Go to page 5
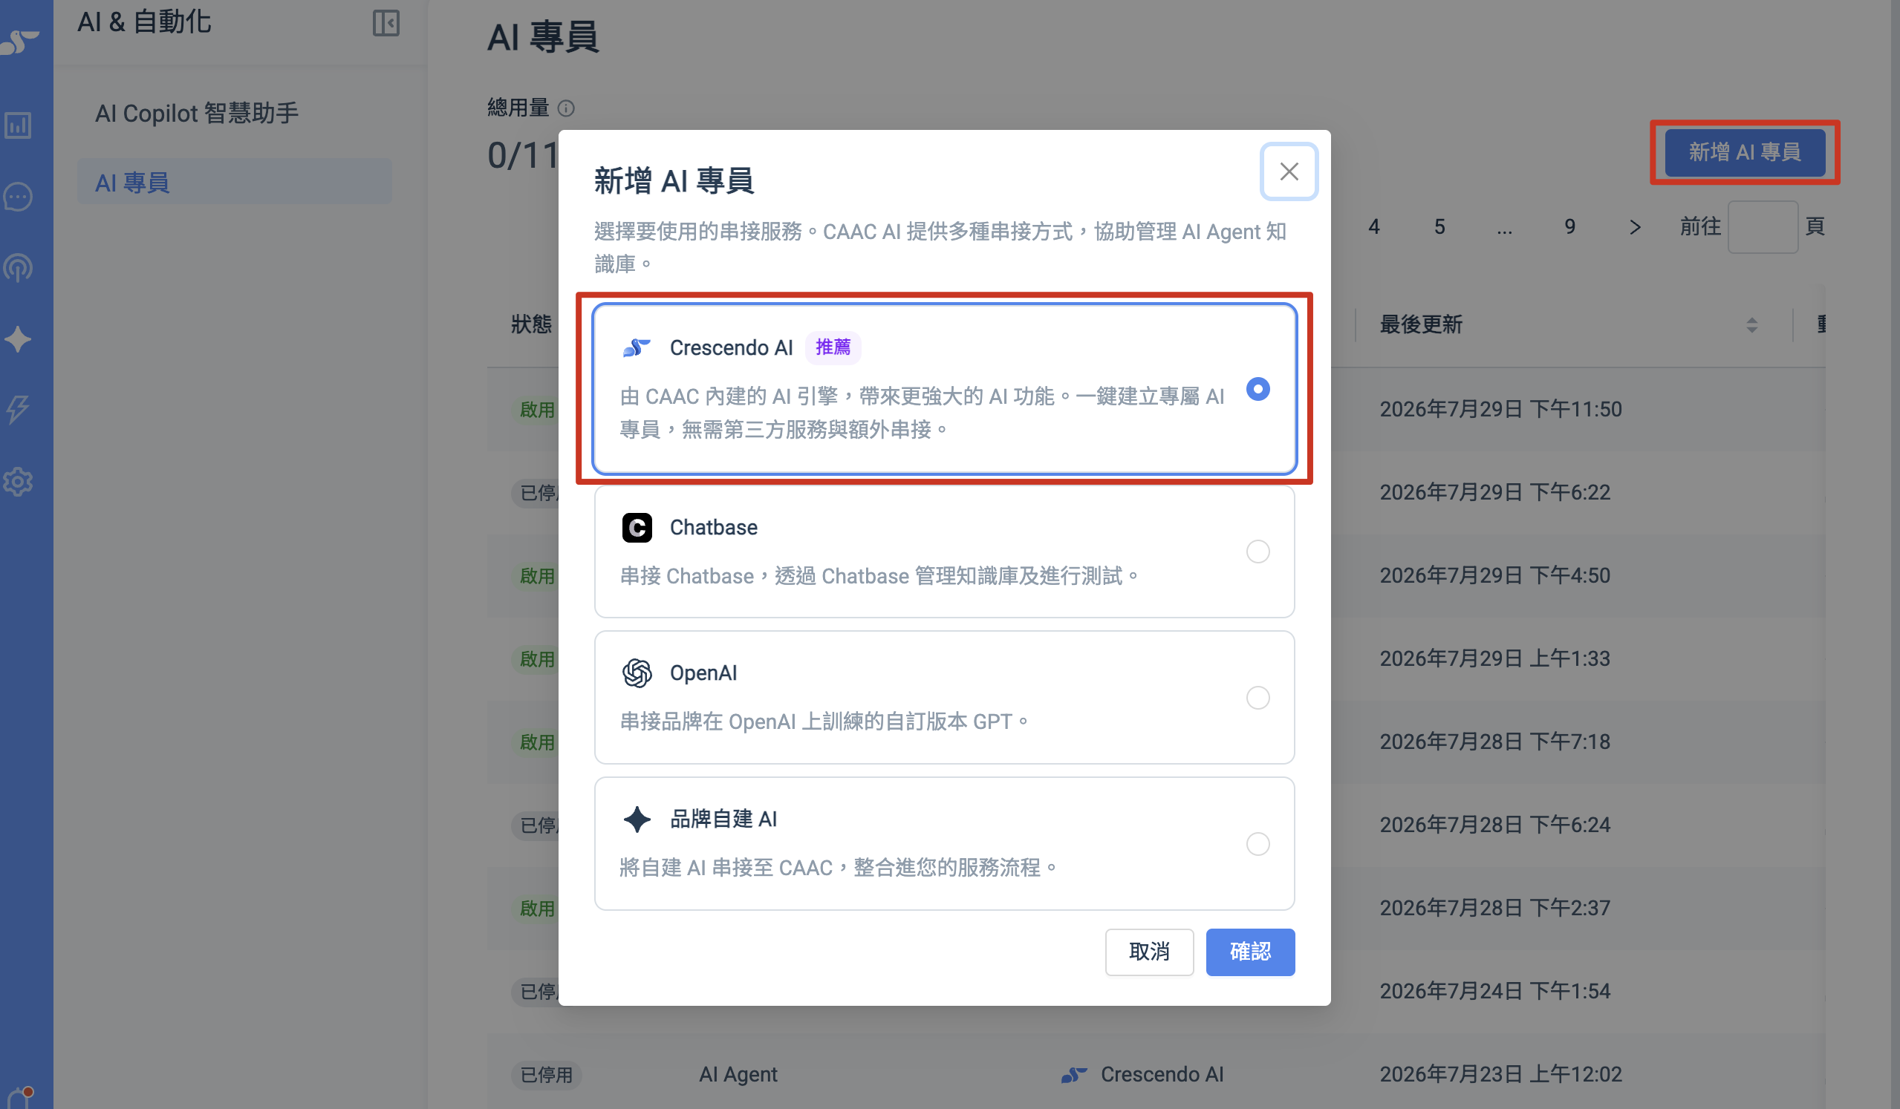Viewport: 1900px width, 1109px height. tap(1439, 226)
